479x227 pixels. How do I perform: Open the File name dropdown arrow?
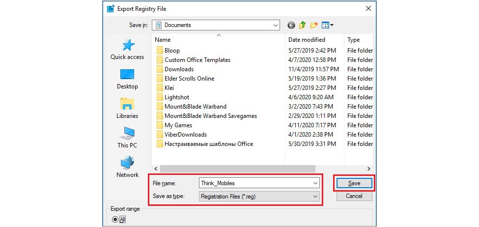point(315,183)
